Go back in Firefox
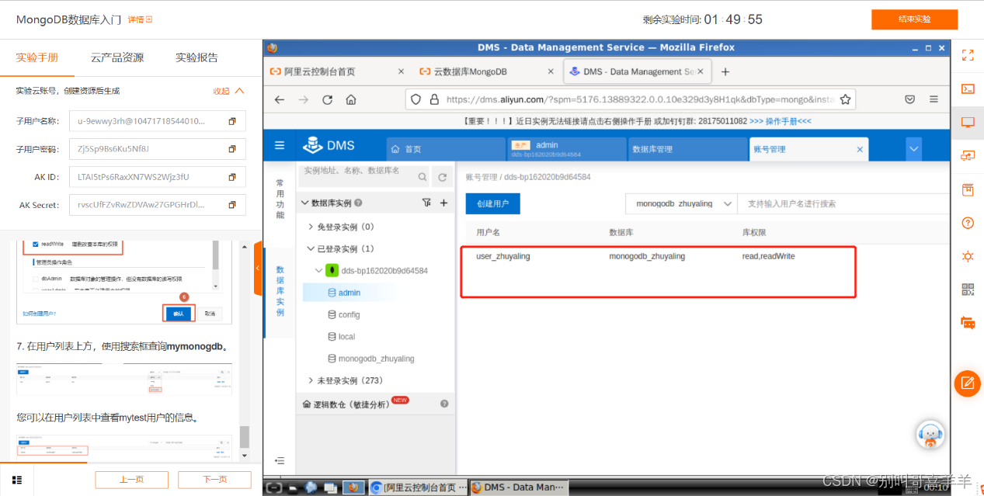984x496 pixels. pos(280,99)
